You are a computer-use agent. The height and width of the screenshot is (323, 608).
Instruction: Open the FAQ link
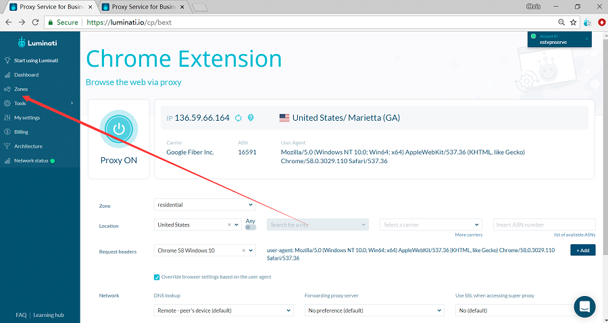point(22,315)
